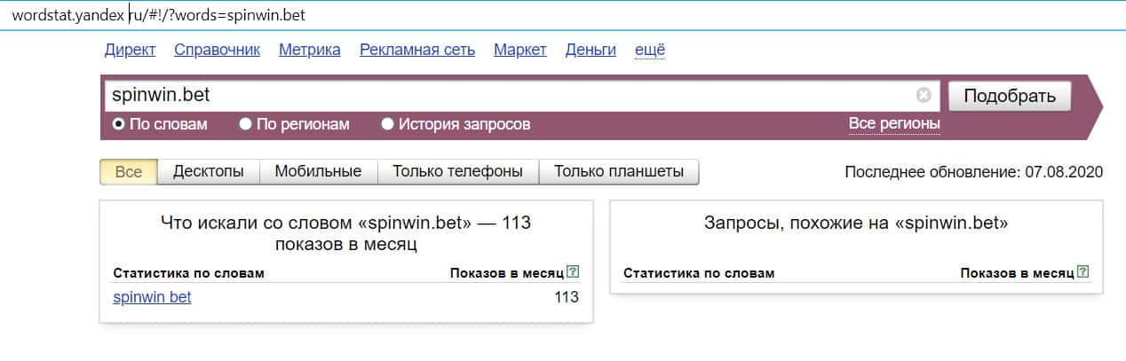Open the 'Директ' link
The height and width of the screenshot is (361, 1126).
click(x=130, y=50)
